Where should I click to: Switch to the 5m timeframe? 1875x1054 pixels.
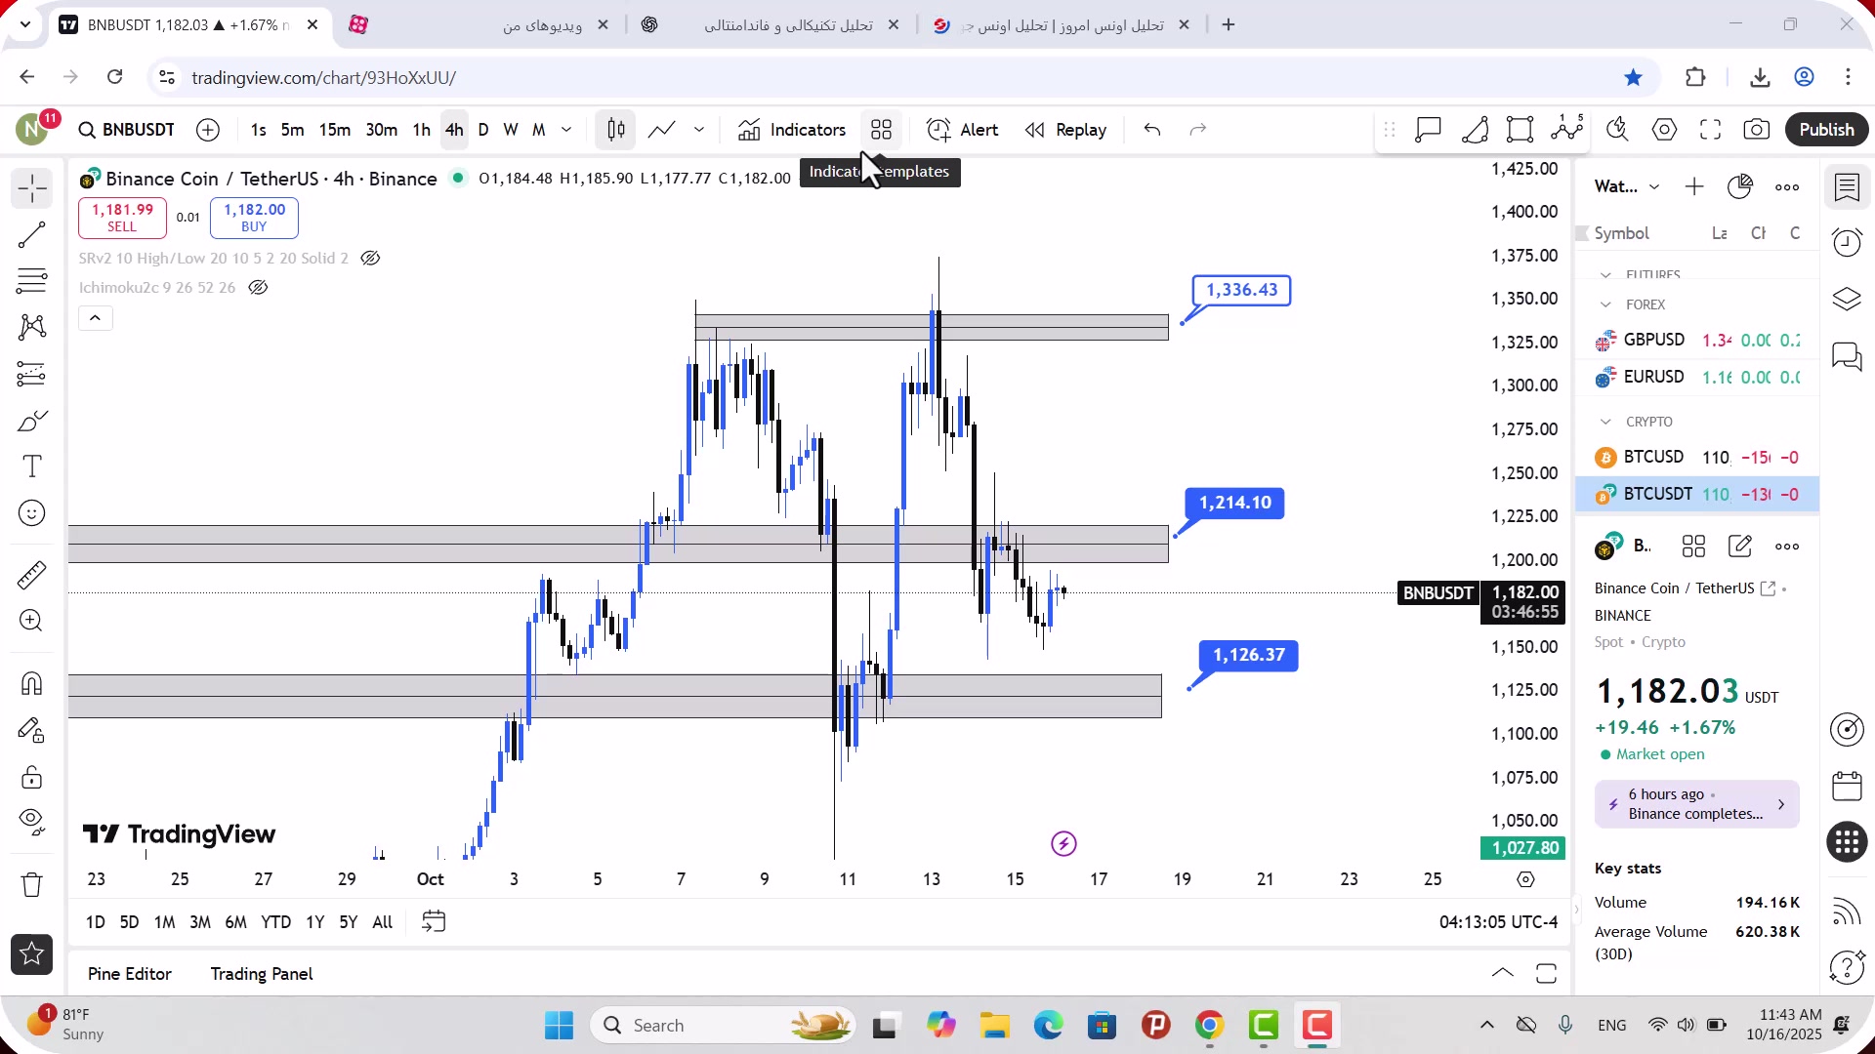click(292, 130)
